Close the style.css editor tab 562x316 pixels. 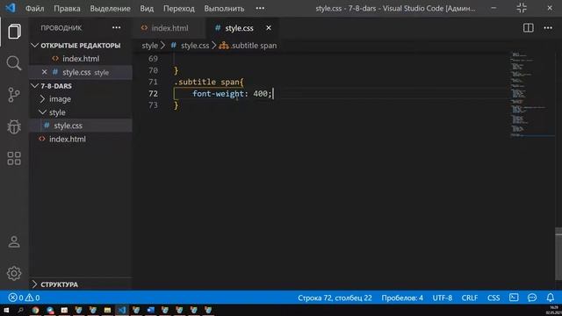click(269, 27)
